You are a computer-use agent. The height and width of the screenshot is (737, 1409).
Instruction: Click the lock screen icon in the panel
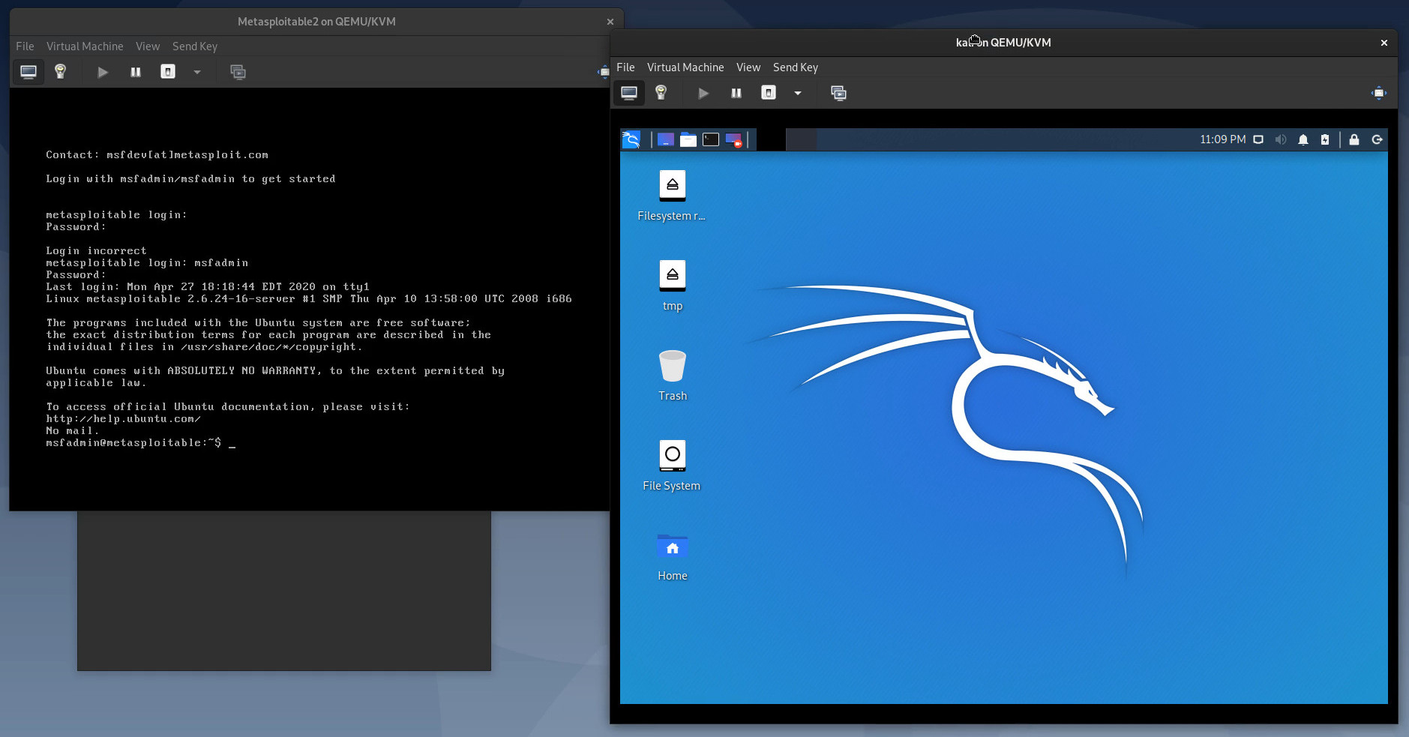tap(1354, 139)
